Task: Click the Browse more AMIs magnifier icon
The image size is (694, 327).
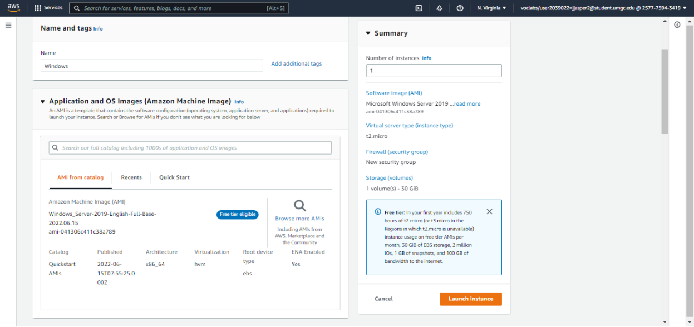Action: (x=299, y=206)
